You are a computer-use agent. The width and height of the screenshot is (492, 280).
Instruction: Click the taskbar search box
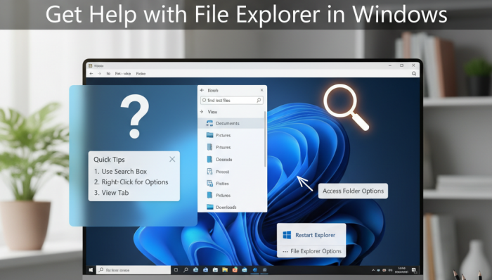click(134, 270)
